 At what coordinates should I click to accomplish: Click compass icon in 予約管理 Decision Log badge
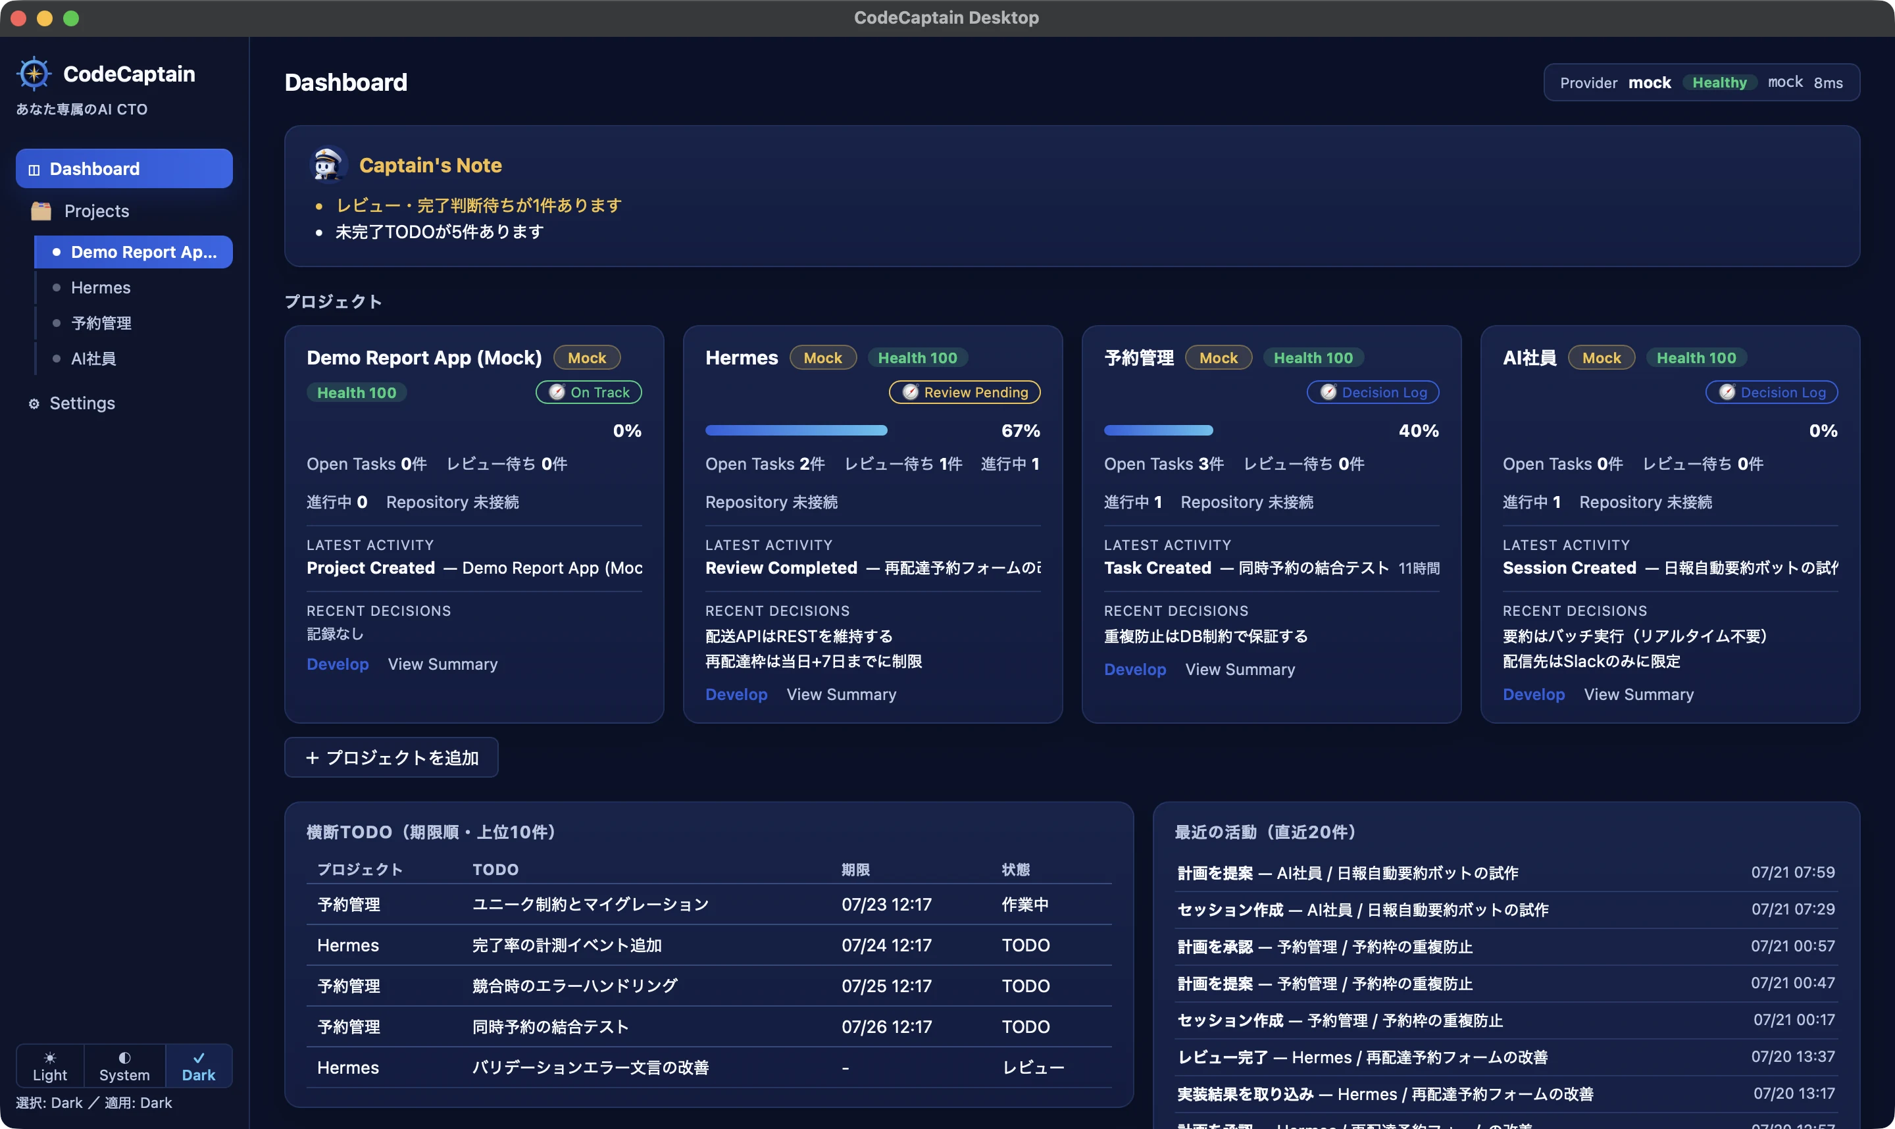pyautogui.click(x=1328, y=392)
